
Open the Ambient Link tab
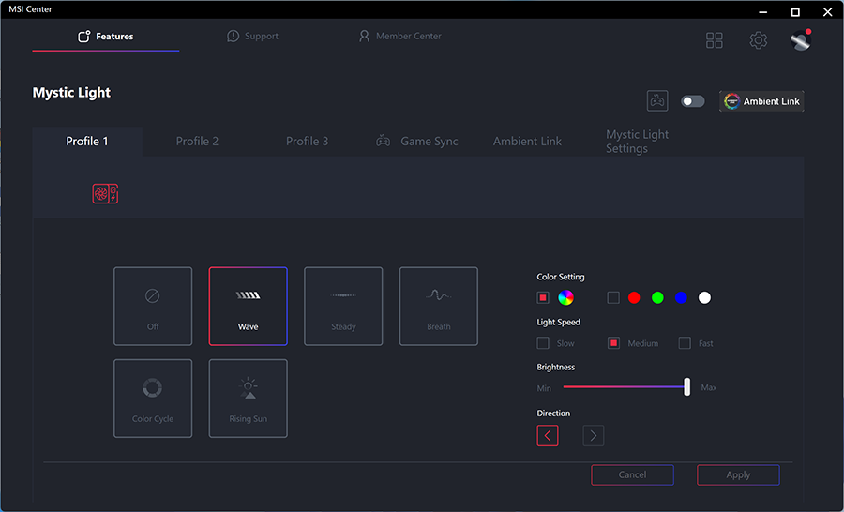527,142
